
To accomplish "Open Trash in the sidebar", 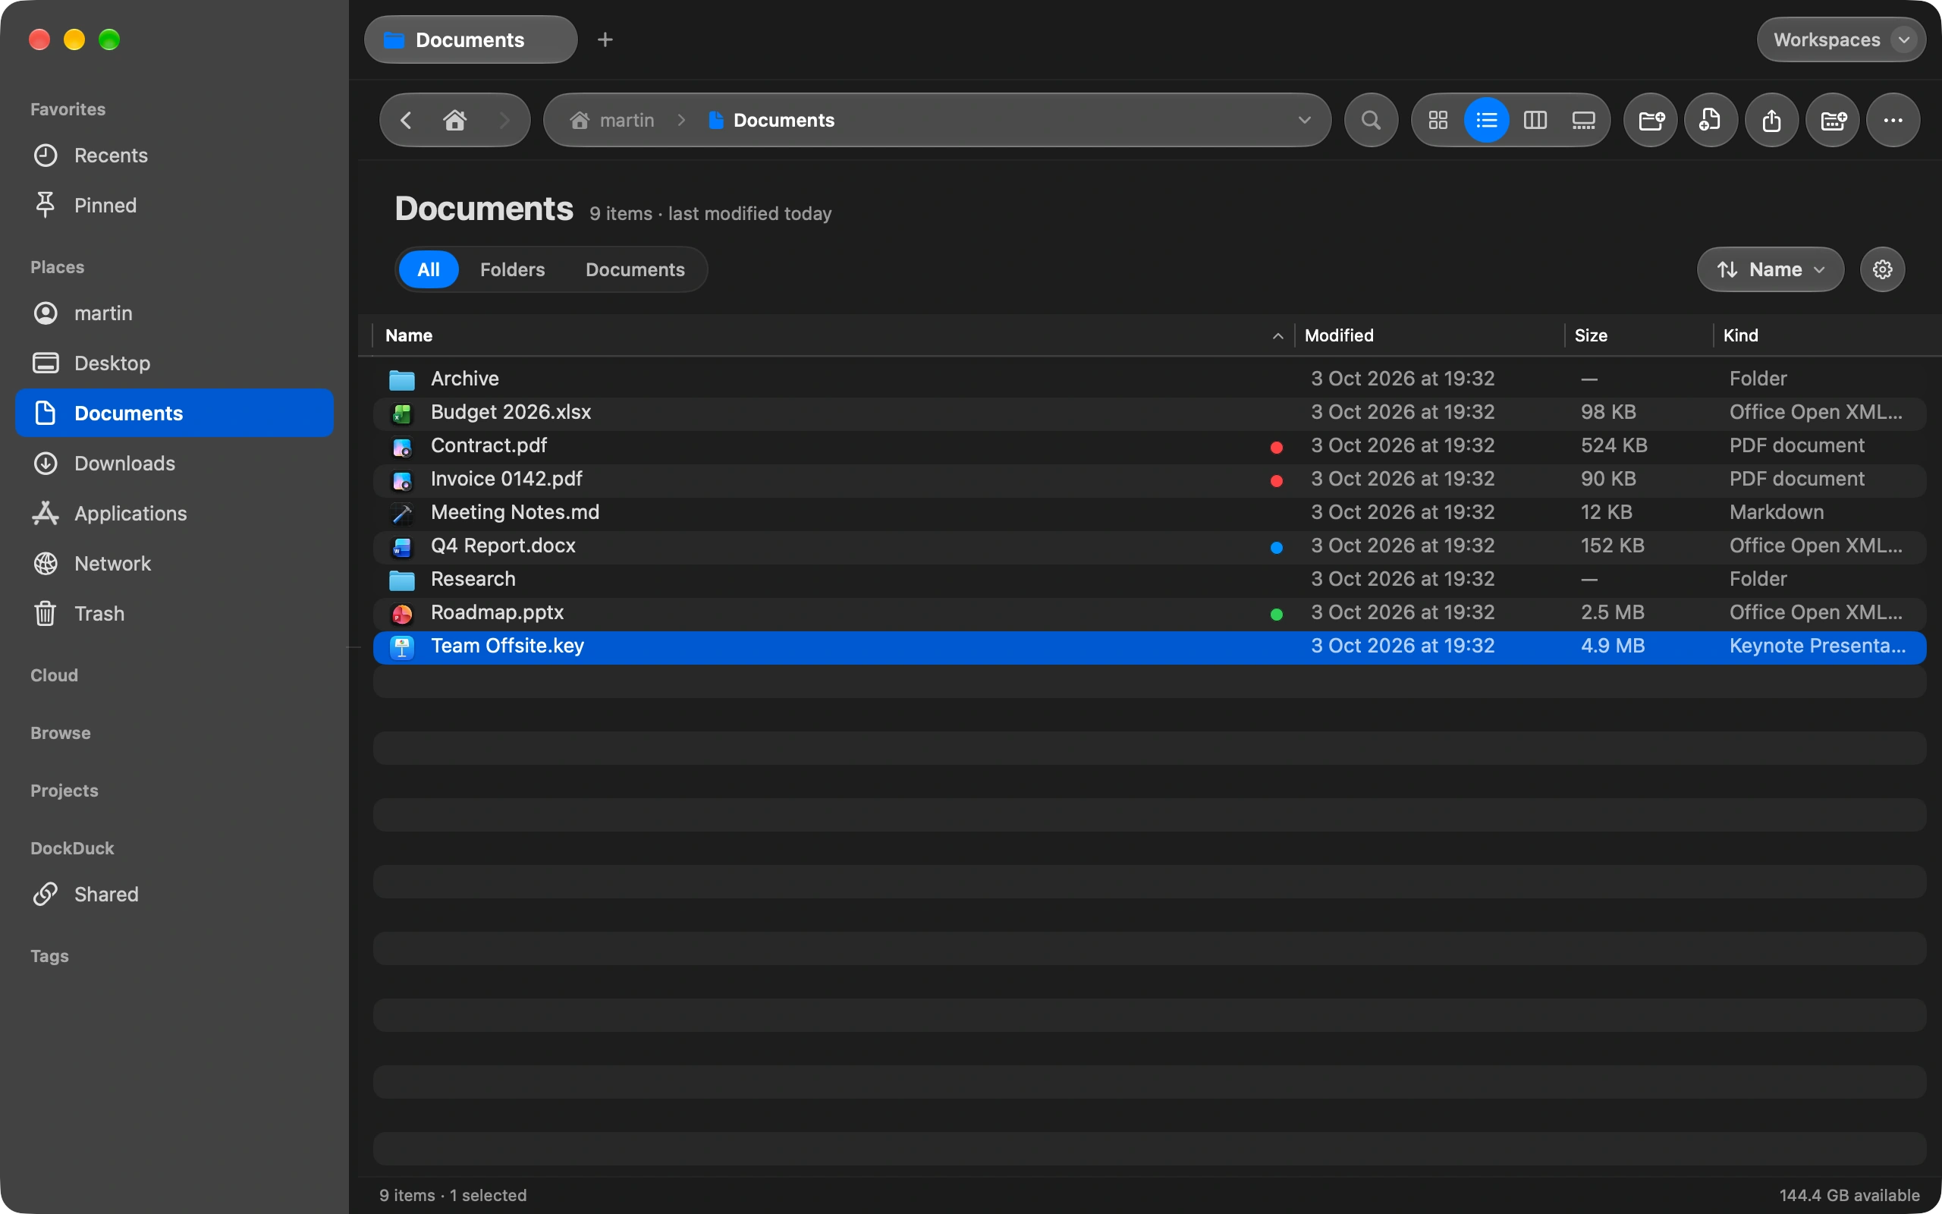I will pos(174,613).
